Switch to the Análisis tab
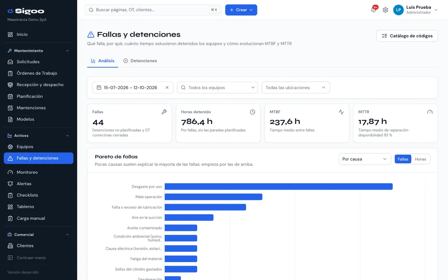Image resolution: width=448 pixels, height=280 pixels. [x=102, y=61]
